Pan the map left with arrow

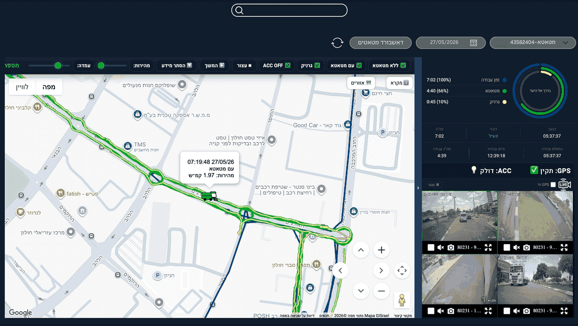click(x=341, y=270)
